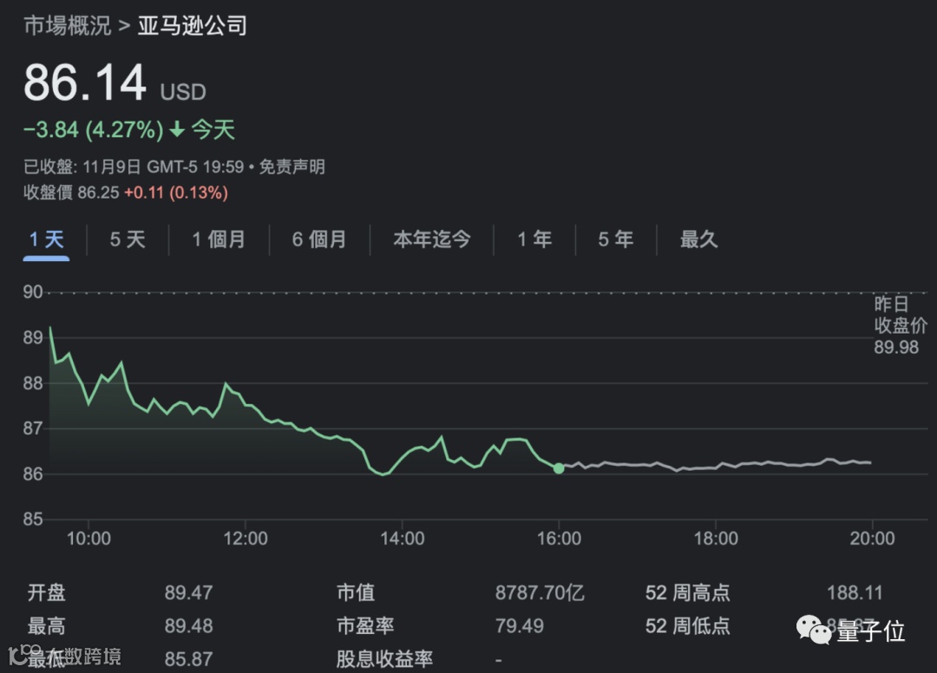Select the 1 天 time range tab

click(x=46, y=239)
